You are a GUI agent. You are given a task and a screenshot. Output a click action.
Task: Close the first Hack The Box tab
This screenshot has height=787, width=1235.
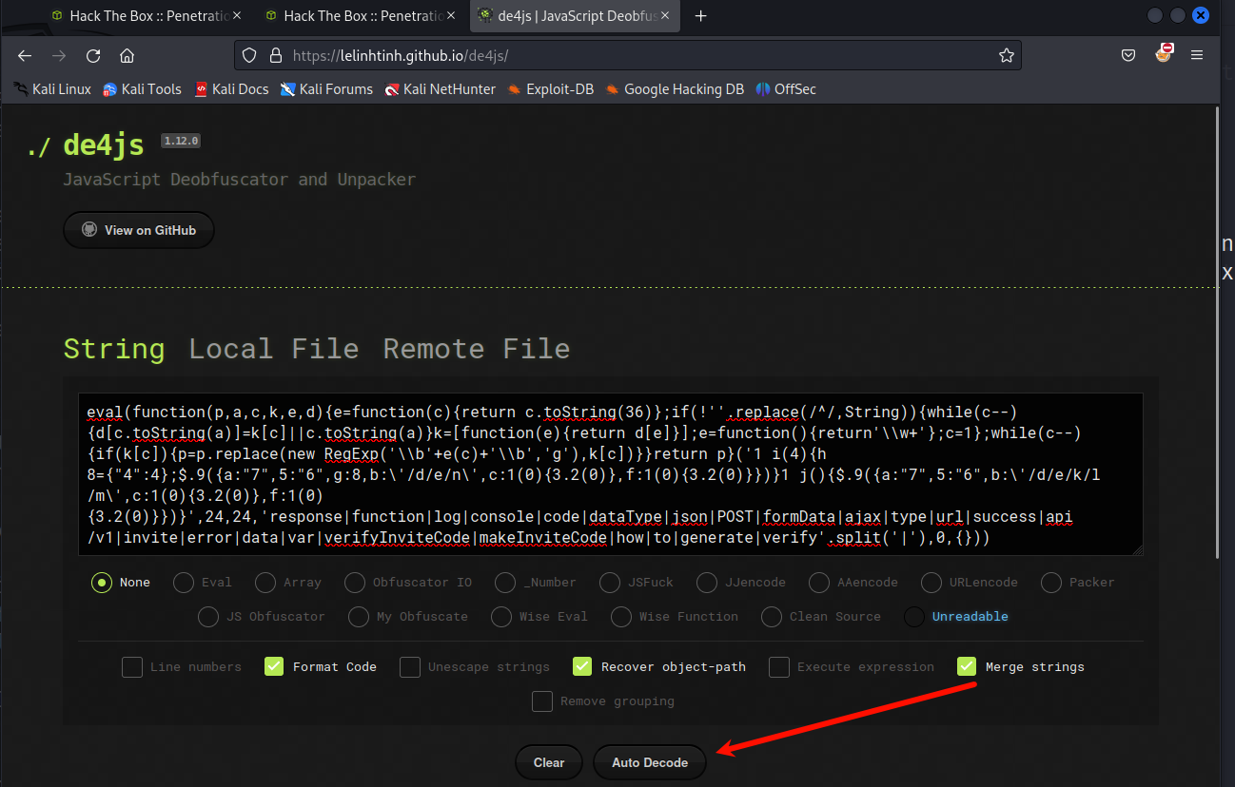[x=237, y=16]
